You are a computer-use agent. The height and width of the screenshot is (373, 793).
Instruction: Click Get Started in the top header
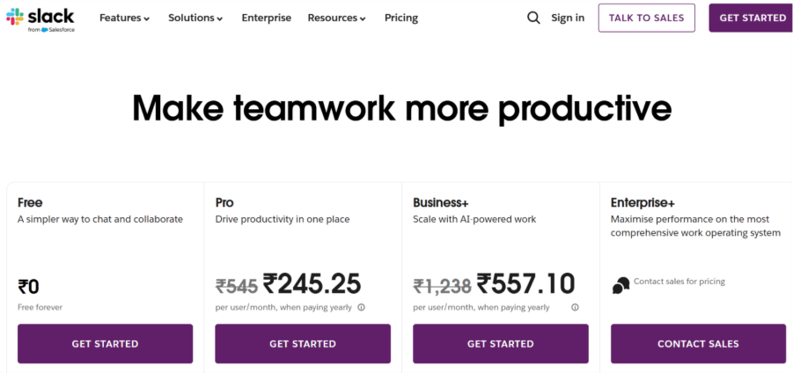[752, 18]
